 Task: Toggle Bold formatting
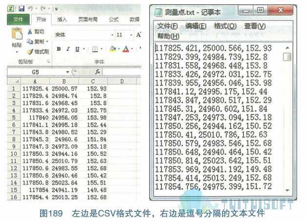[59, 49]
